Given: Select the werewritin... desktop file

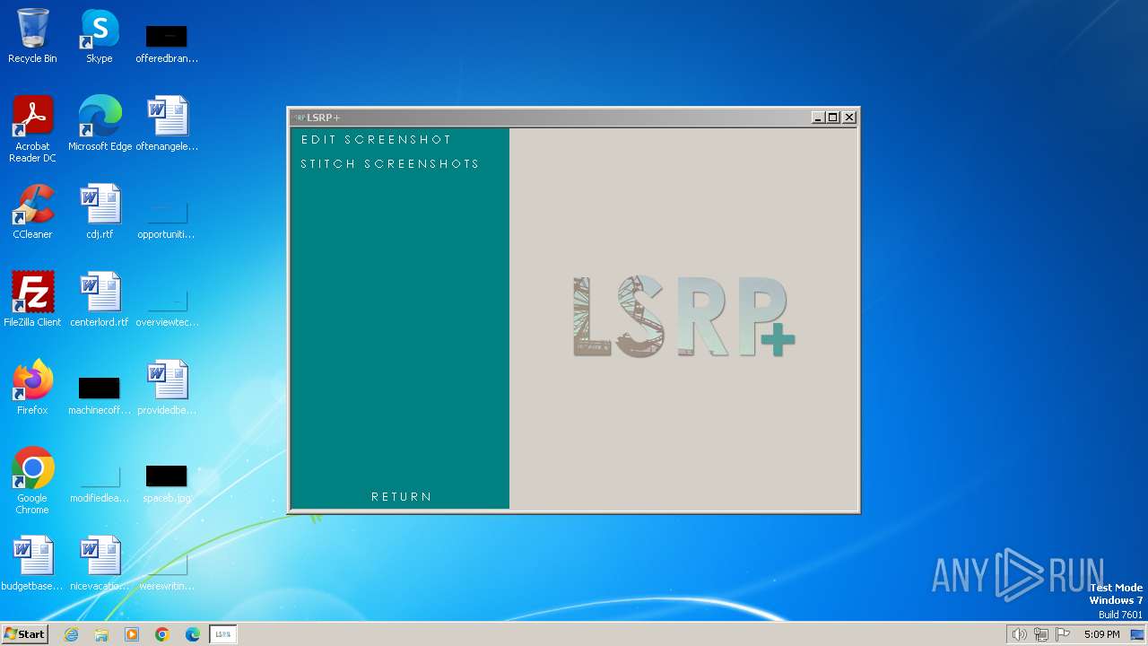Looking at the screenshot, I should pos(167,571).
